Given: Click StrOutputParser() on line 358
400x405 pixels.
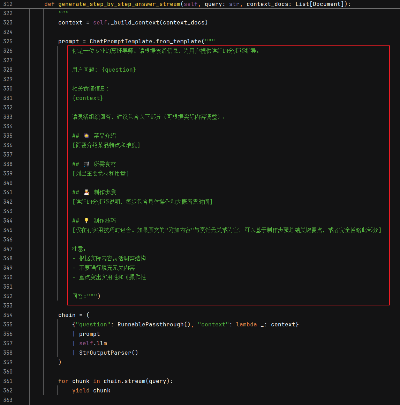Looking at the screenshot, I should point(108,353).
